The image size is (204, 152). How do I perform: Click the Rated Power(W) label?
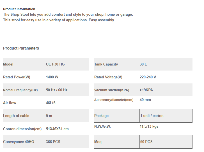tap(17, 77)
